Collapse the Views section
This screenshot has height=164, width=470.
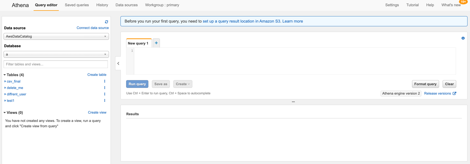click(5, 113)
